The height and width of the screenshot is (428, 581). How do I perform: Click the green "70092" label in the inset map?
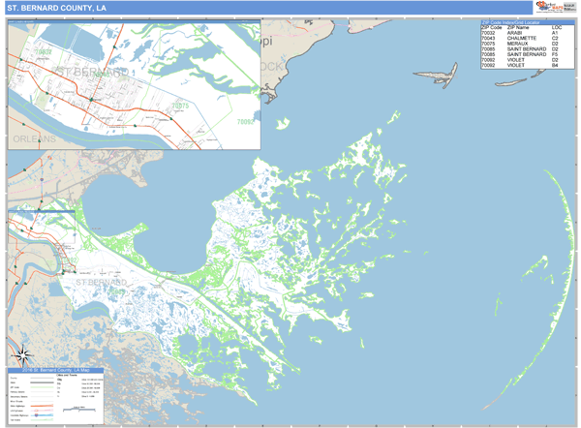pos(245,122)
